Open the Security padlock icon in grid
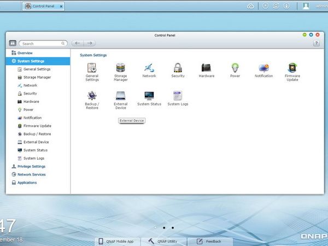 pyautogui.click(x=178, y=68)
